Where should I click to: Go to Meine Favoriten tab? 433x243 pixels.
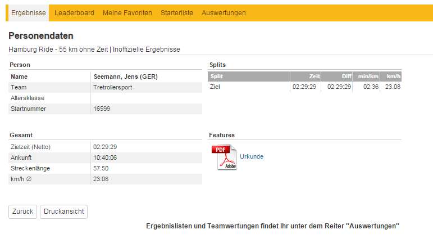pos(127,12)
